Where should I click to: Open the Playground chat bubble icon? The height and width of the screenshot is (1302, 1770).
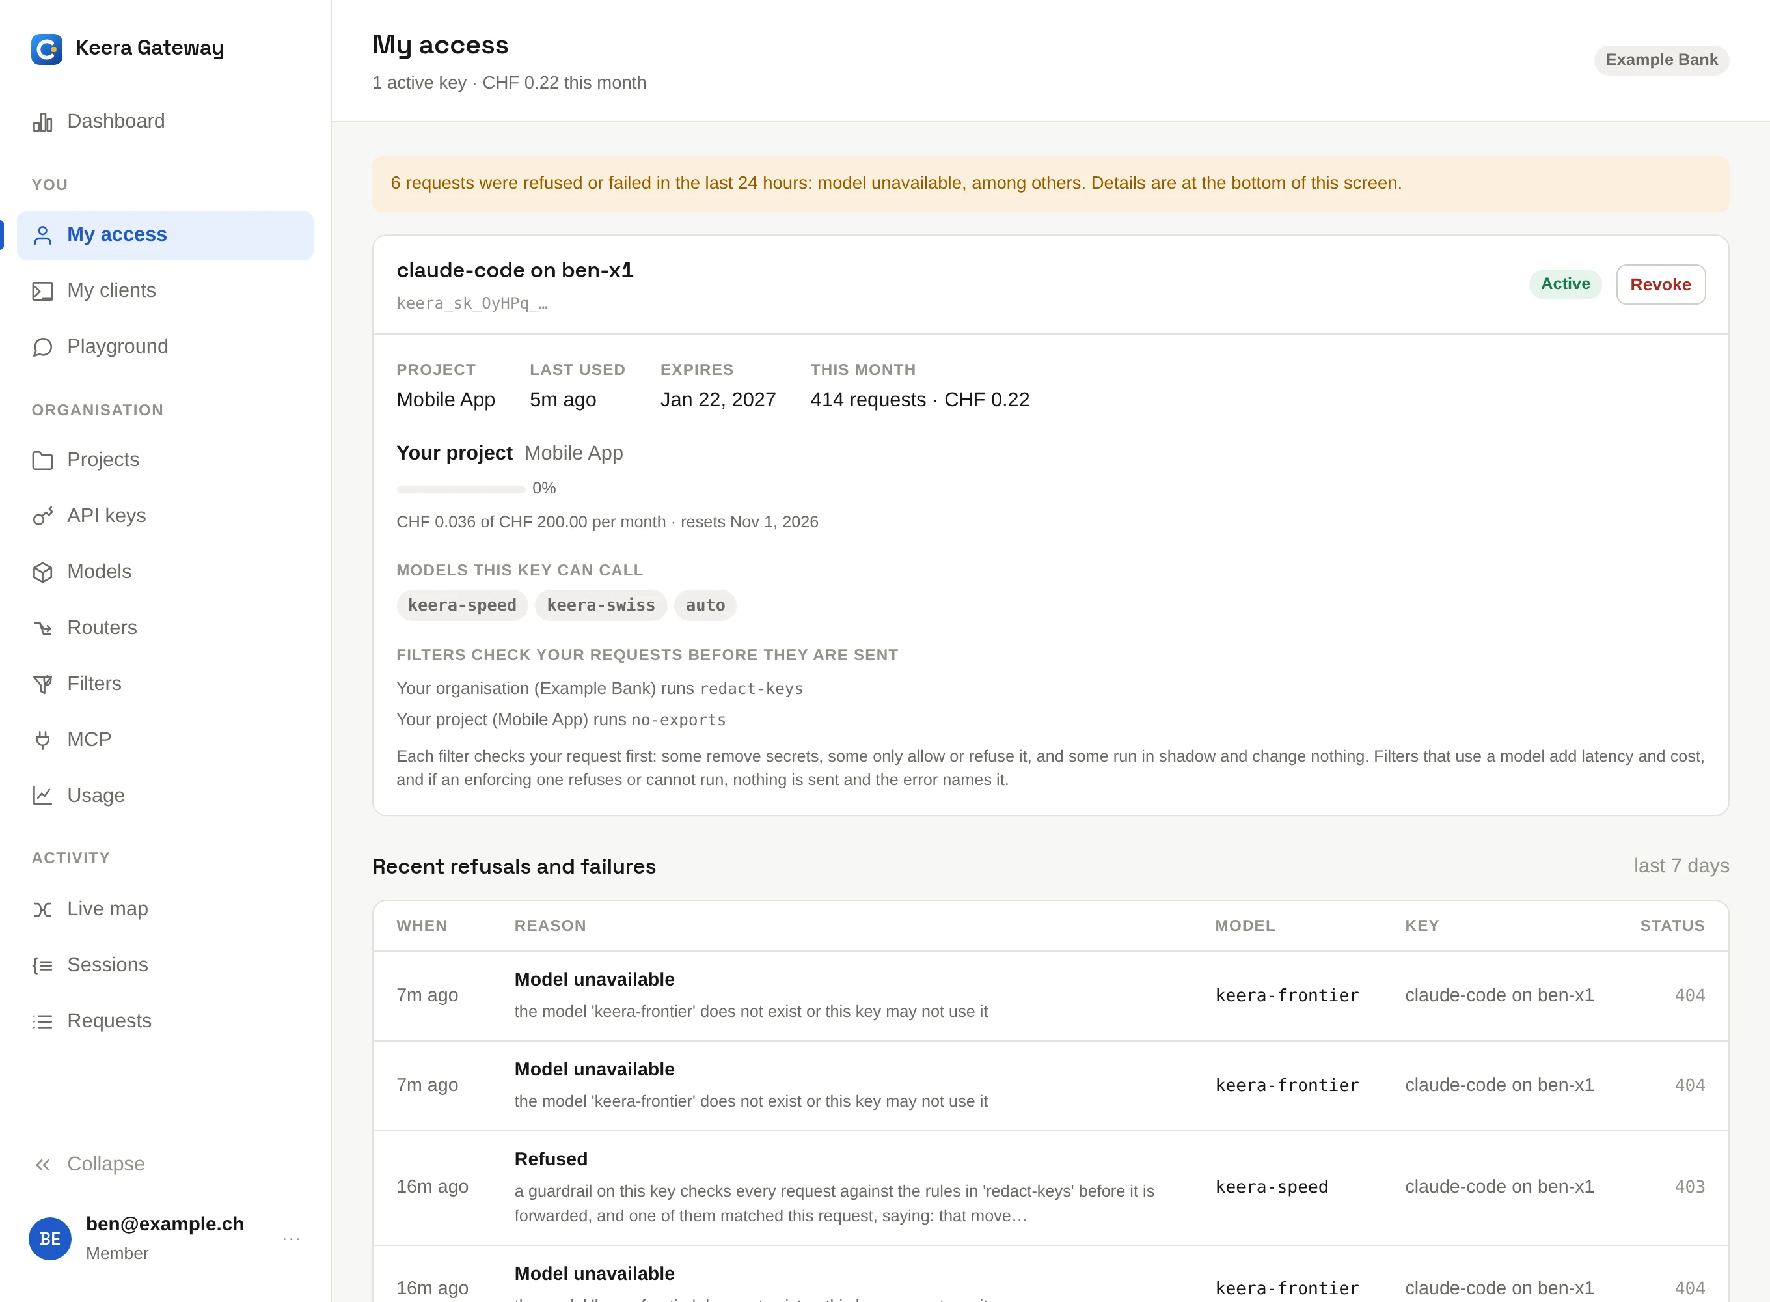tap(42, 348)
